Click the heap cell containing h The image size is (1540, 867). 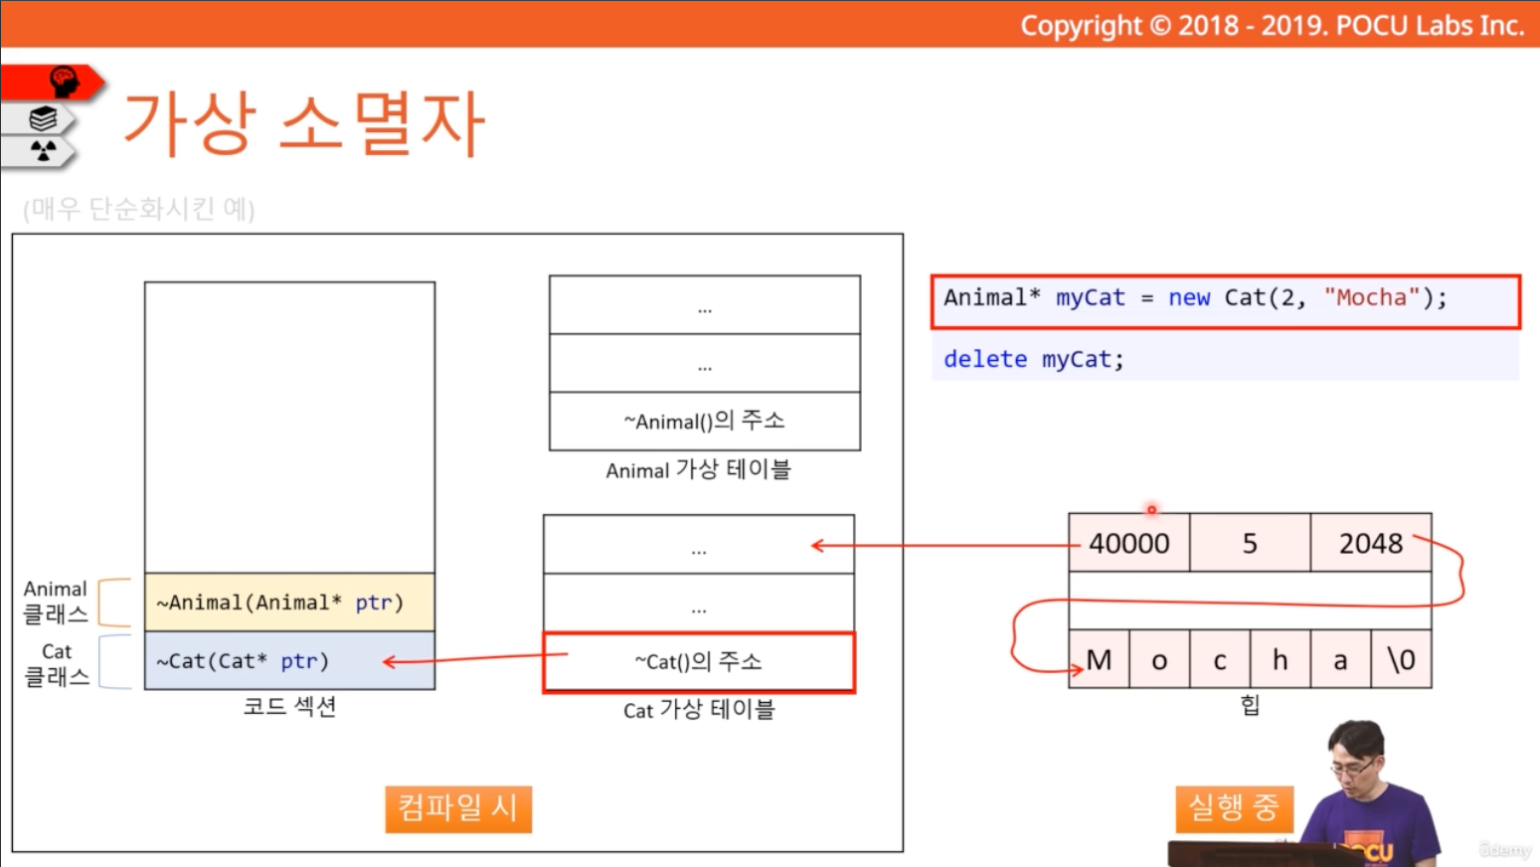(1281, 659)
